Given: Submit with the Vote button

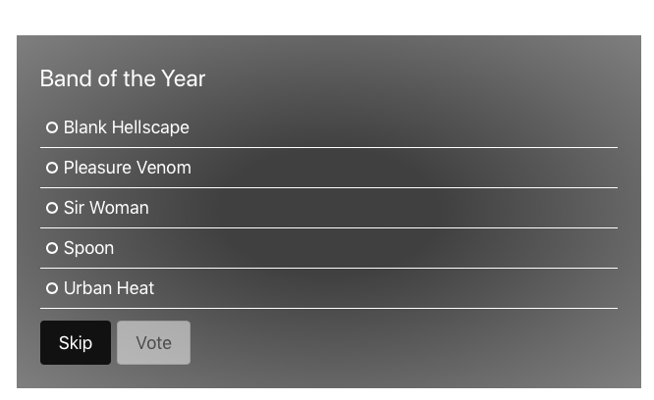Looking at the screenshot, I should tap(153, 342).
